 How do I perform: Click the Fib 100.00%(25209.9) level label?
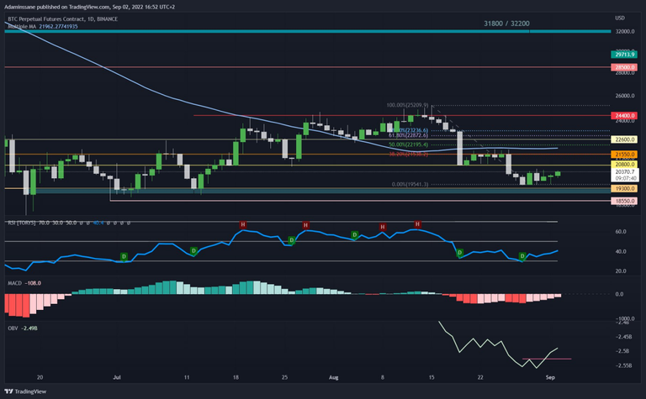point(407,105)
